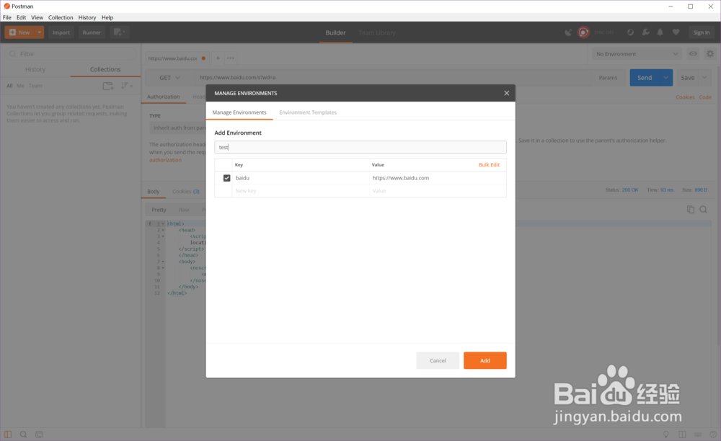The image size is (721, 441).
Task: Open the Authorization tab
Action: pos(163,97)
